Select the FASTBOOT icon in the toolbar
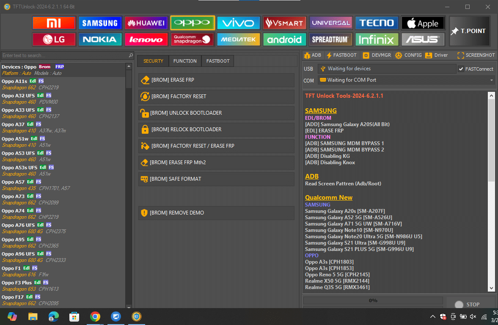The height and width of the screenshot is (325, 498). tap(342, 55)
